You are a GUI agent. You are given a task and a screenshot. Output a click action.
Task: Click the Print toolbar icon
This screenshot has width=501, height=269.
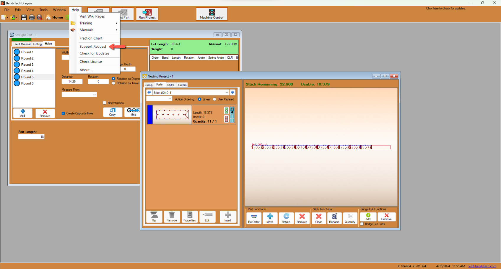tap(32, 17)
